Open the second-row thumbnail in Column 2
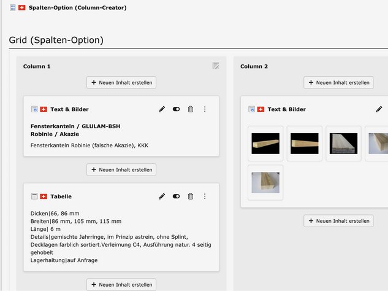Screen dimensions: 388x291 pos(265,183)
